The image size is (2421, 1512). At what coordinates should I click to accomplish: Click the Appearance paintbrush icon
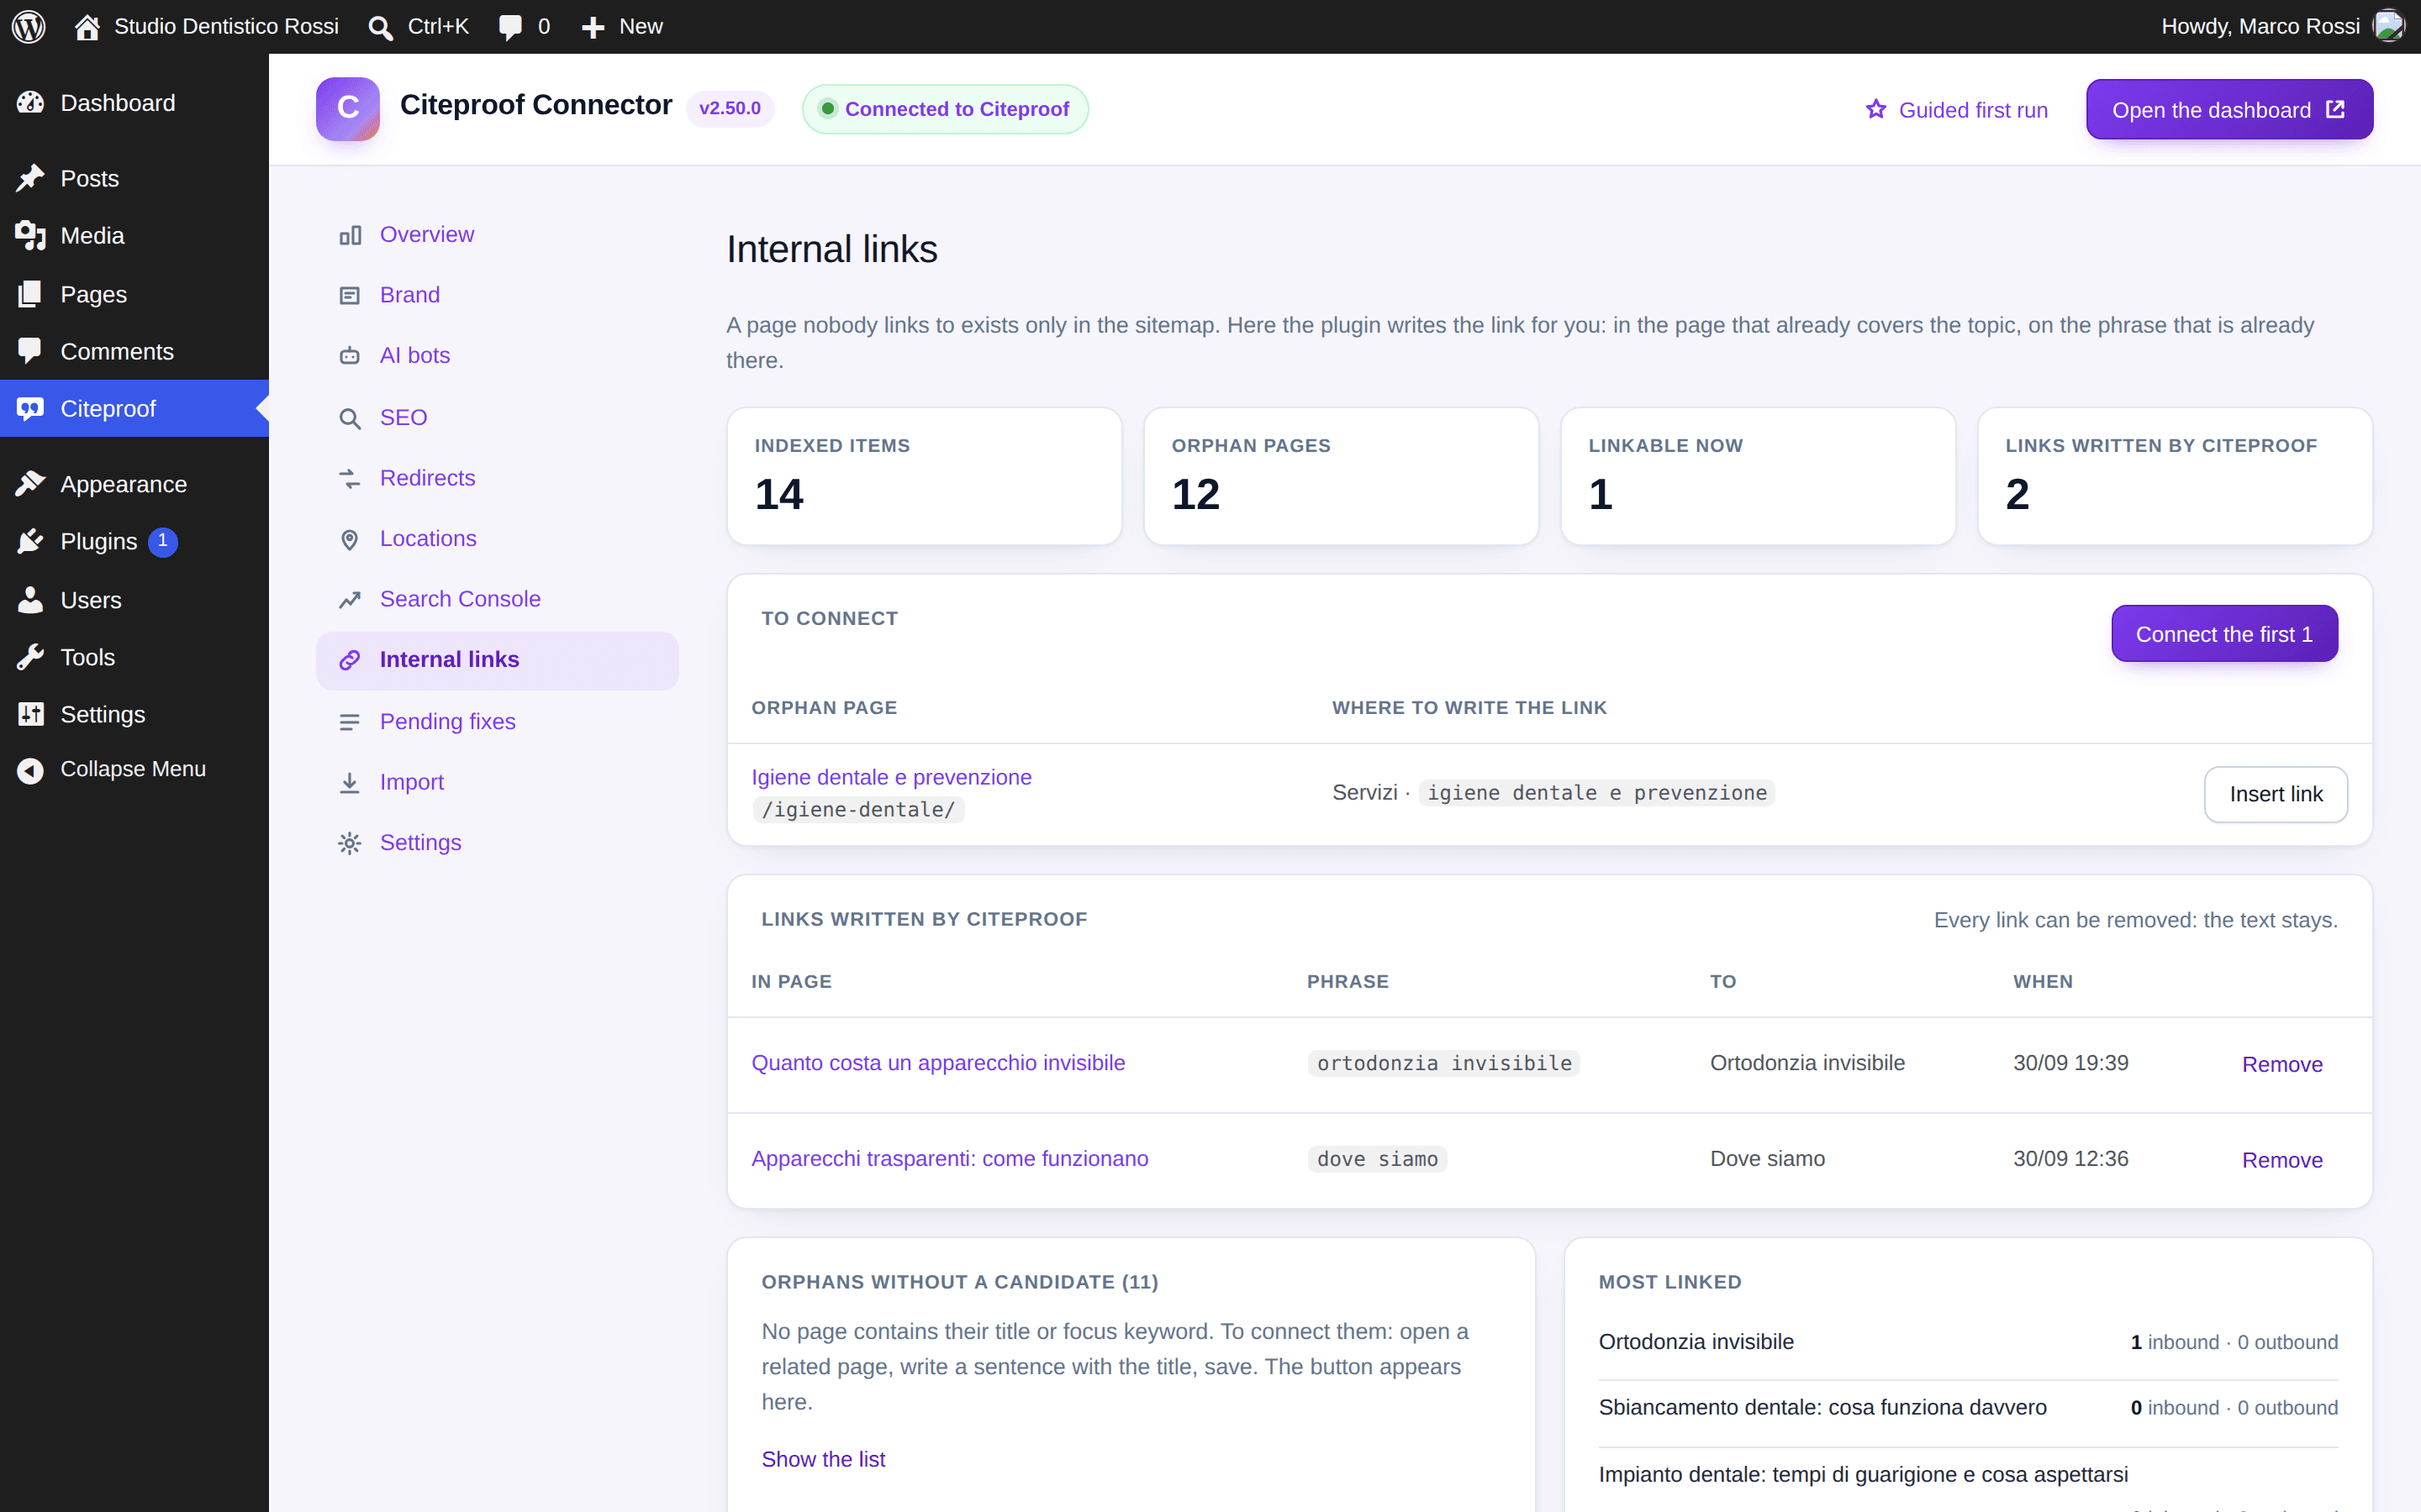(x=30, y=484)
